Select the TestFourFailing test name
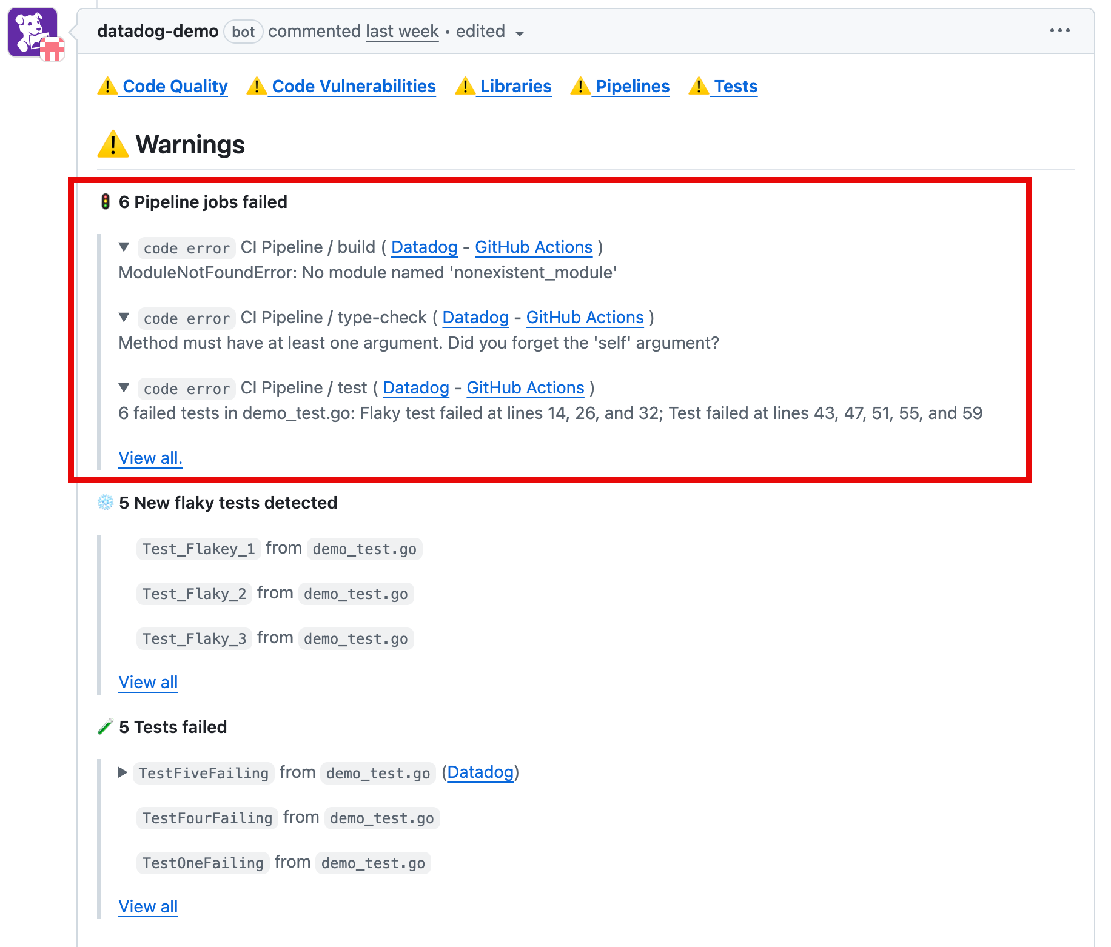1111x947 pixels. (207, 818)
